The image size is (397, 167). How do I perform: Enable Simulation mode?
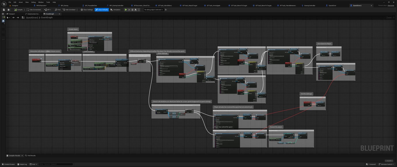[x=116, y=10]
